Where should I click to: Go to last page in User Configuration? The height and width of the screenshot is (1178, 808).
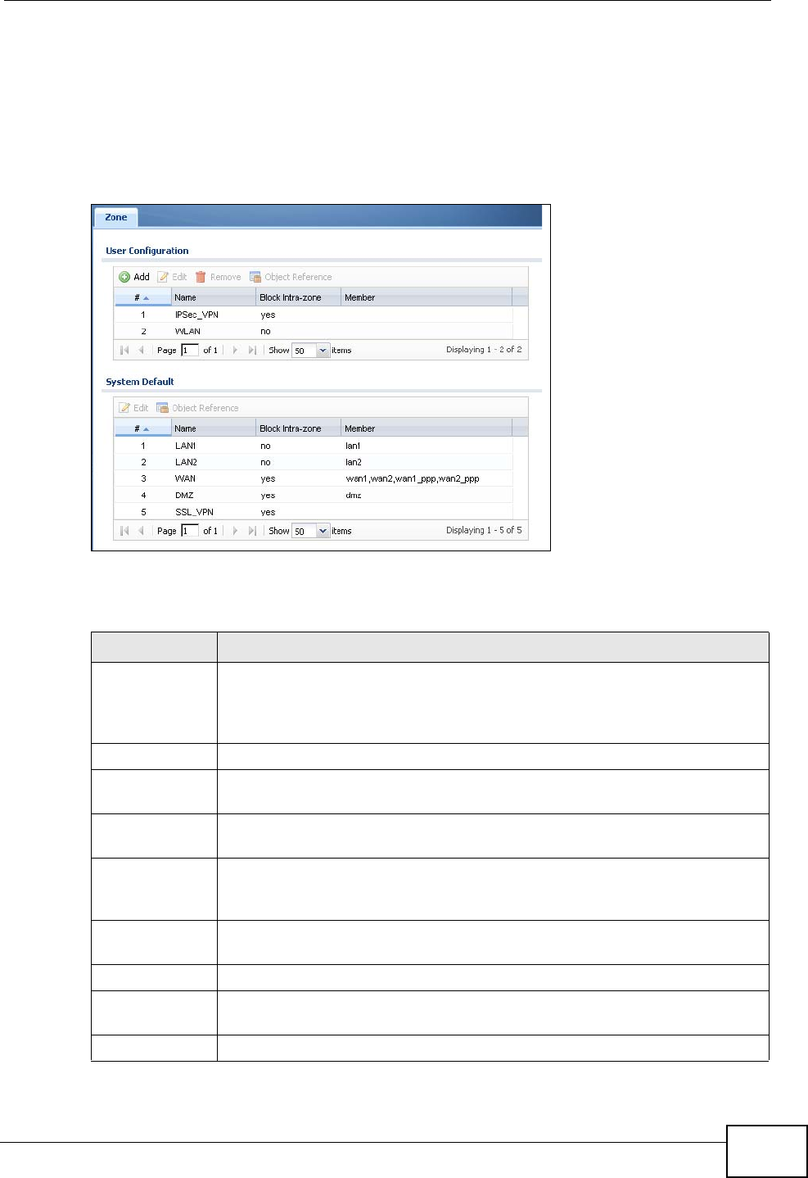coord(252,350)
